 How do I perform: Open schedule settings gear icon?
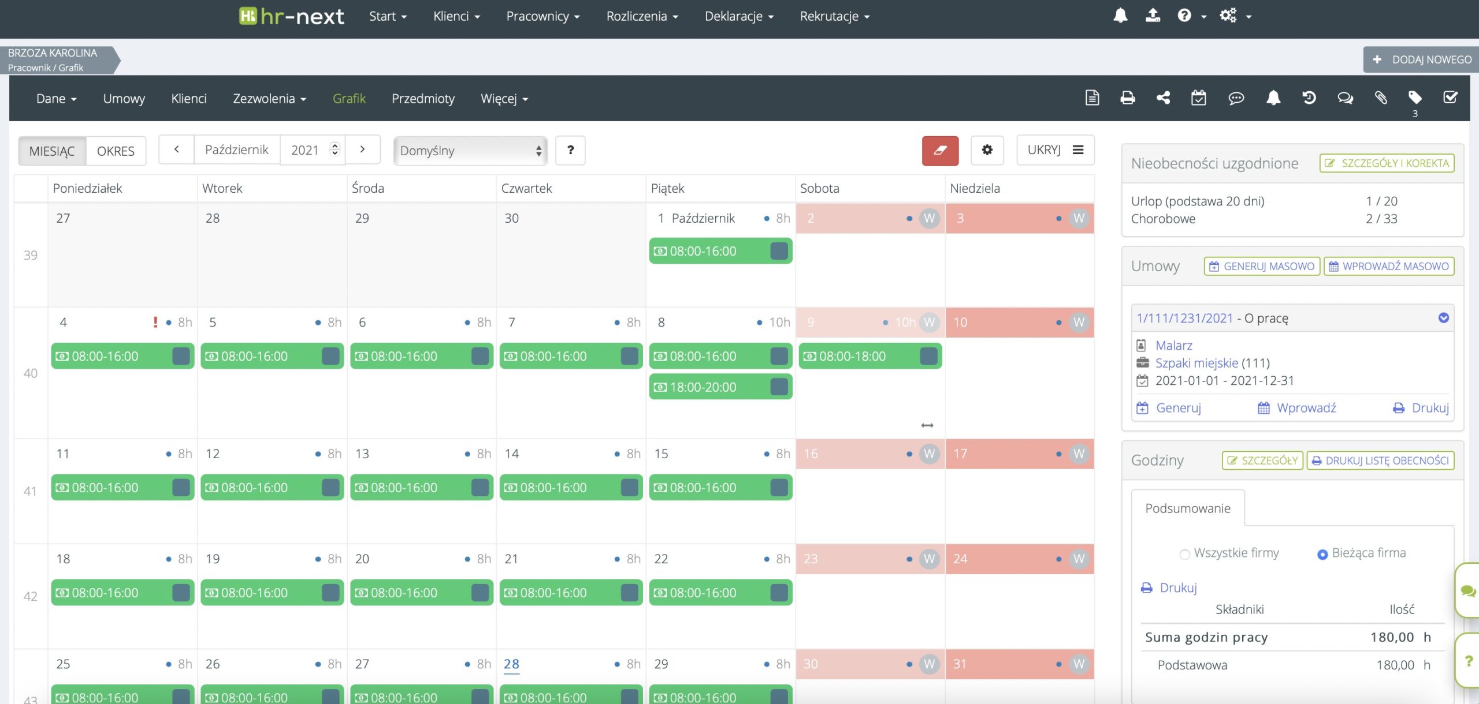coord(987,150)
